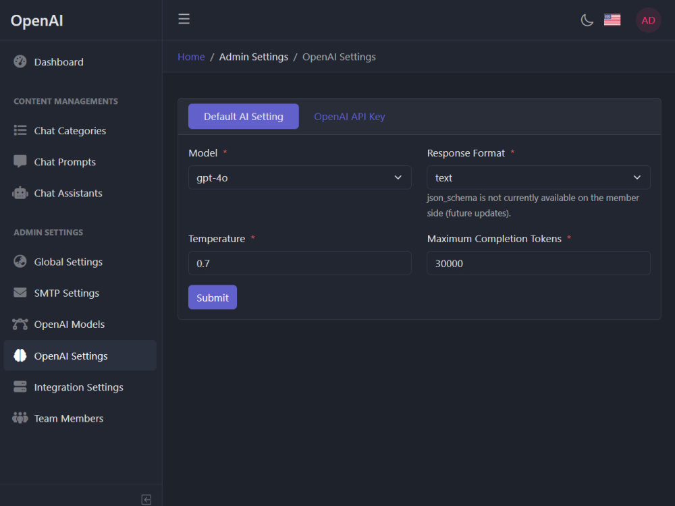Click the Integration Settings server icon
The image size is (675, 506).
pos(20,387)
